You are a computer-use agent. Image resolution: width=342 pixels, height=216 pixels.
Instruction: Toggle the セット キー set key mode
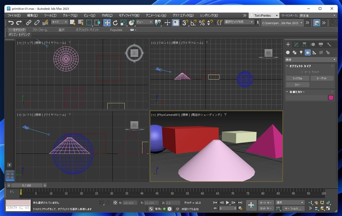[x=266, y=208]
